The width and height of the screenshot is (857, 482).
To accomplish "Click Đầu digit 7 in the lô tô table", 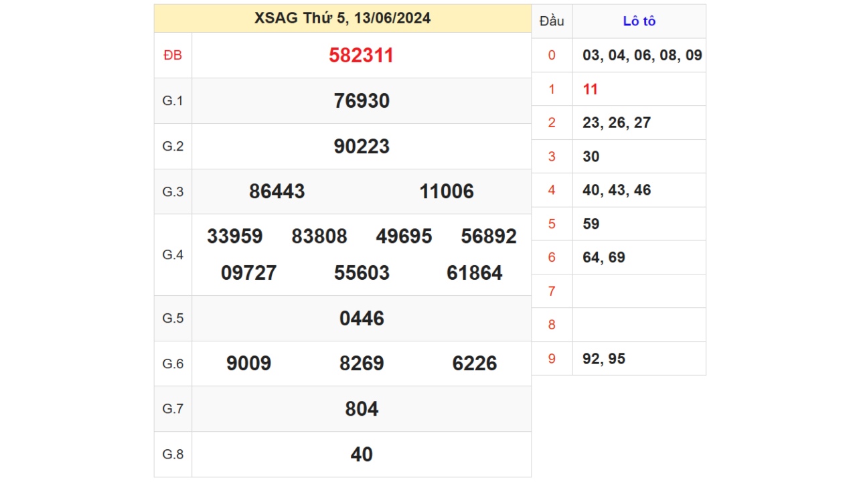I will coord(552,291).
